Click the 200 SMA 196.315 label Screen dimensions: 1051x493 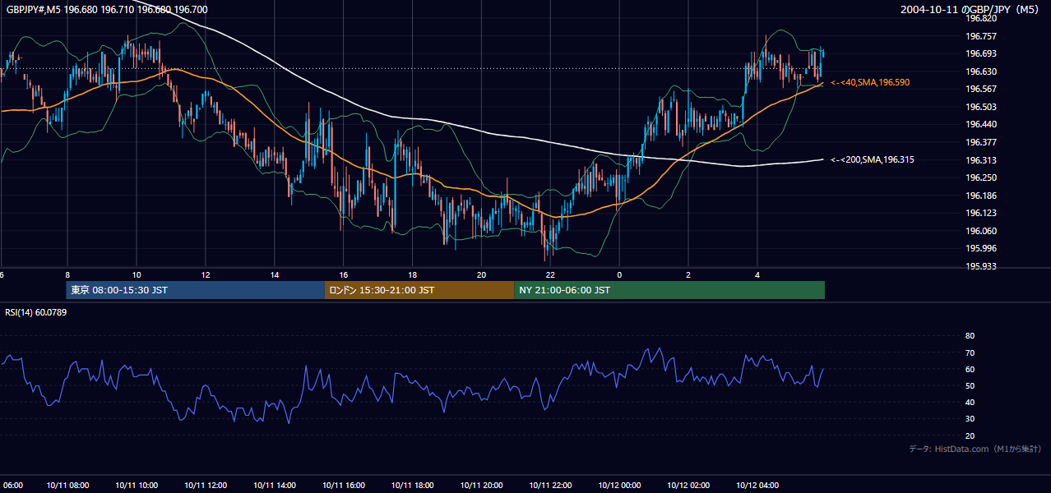[873, 160]
